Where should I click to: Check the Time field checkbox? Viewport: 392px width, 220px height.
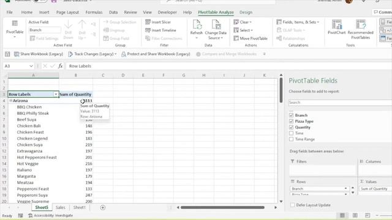click(292, 133)
